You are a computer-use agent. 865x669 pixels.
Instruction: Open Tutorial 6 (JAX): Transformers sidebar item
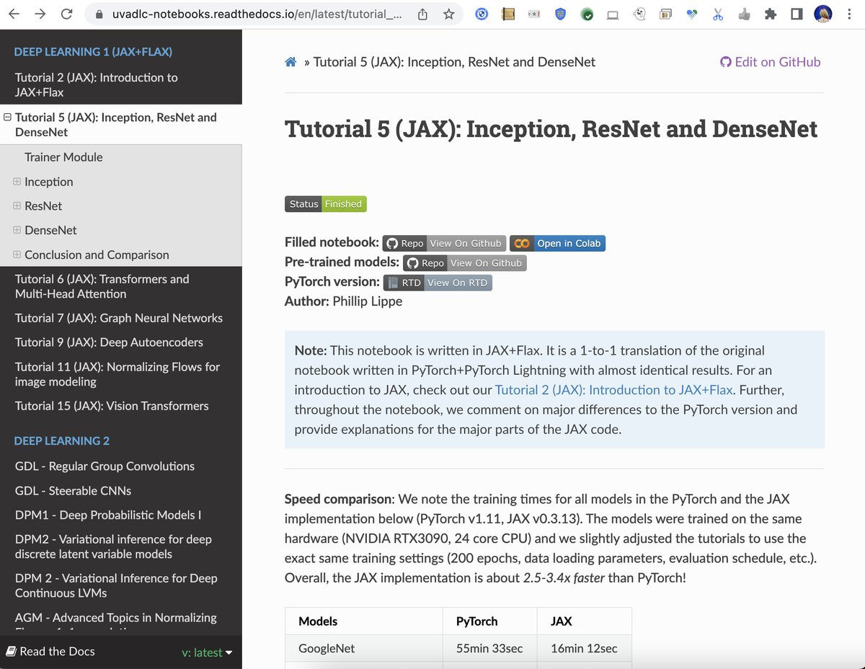(x=102, y=286)
